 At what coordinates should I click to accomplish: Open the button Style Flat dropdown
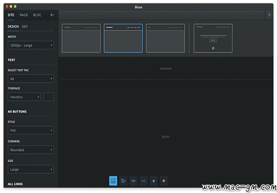point(31,130)
